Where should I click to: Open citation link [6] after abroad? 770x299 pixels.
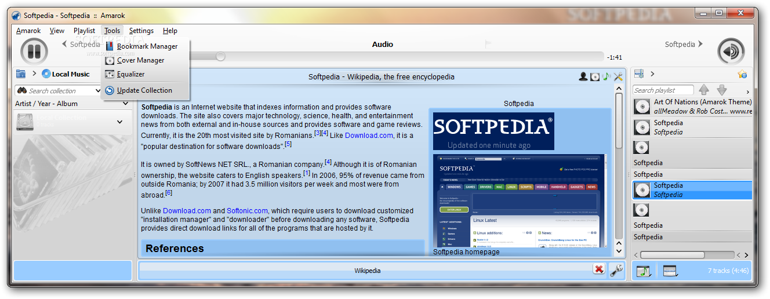point(169,193)
